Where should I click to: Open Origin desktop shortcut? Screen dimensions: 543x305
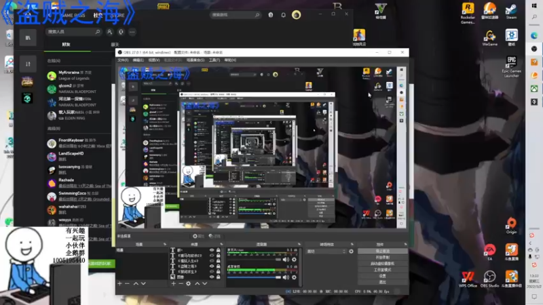point(512,226)
